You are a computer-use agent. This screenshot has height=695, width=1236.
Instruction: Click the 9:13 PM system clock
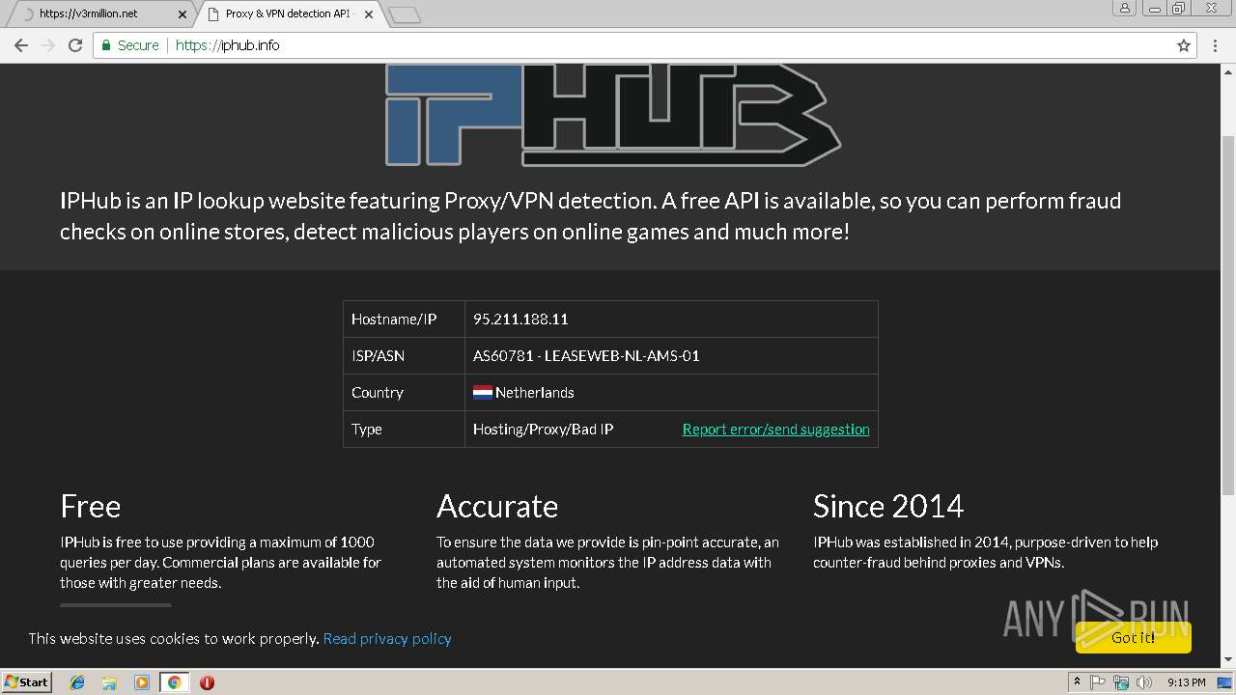pos(1187,682)
